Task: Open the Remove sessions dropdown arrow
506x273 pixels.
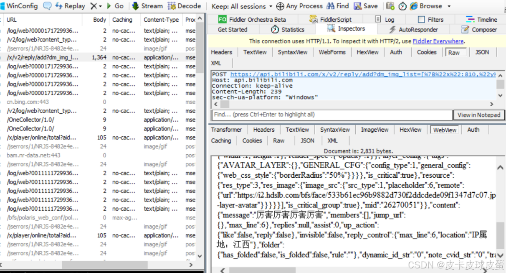Action: 100,6
